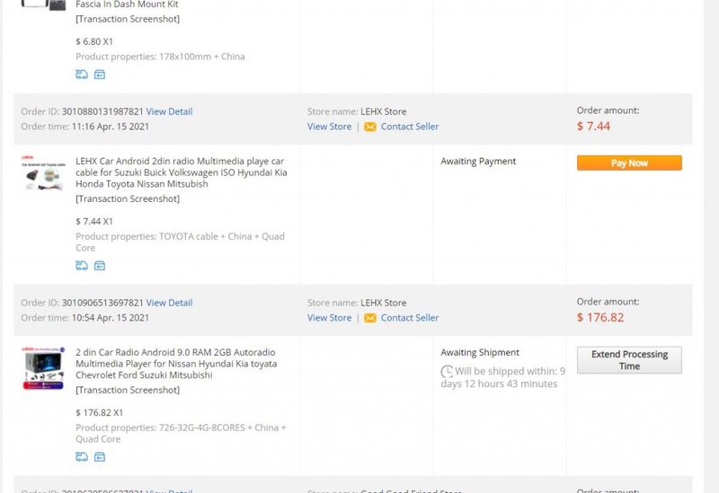Open the LEHX Car Android 2din radio cable title
This screenshot has height=493, width=719.
tap(181, 172)
